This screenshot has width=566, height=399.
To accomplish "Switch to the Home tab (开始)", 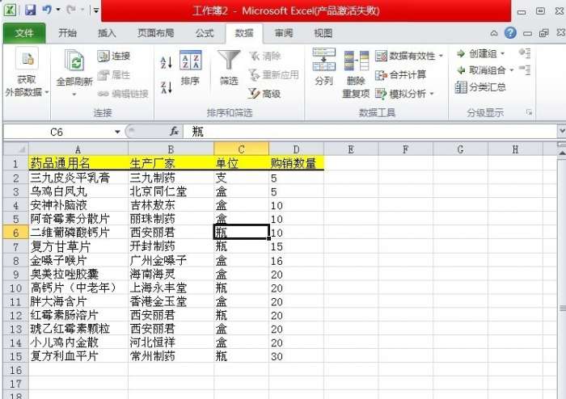I will tap(67, 34).
